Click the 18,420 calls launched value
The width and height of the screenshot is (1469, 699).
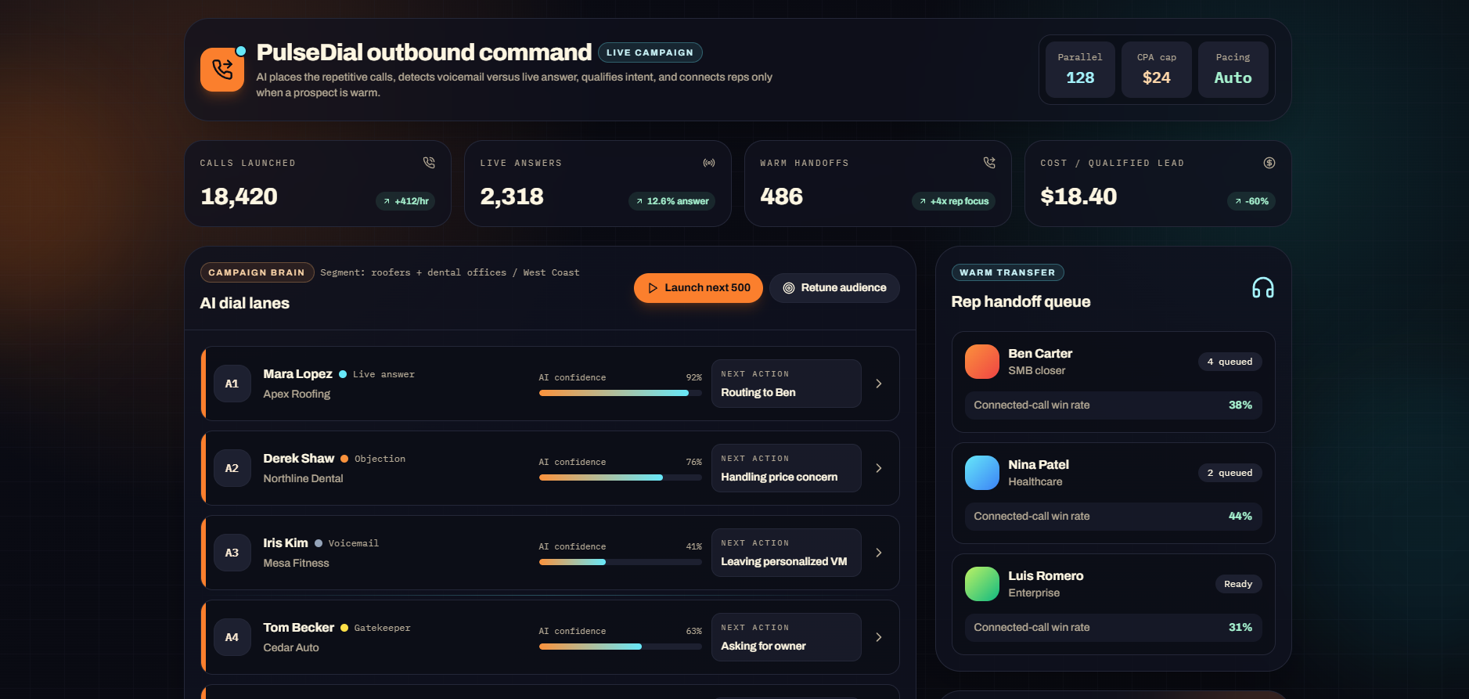pos(239,196)
